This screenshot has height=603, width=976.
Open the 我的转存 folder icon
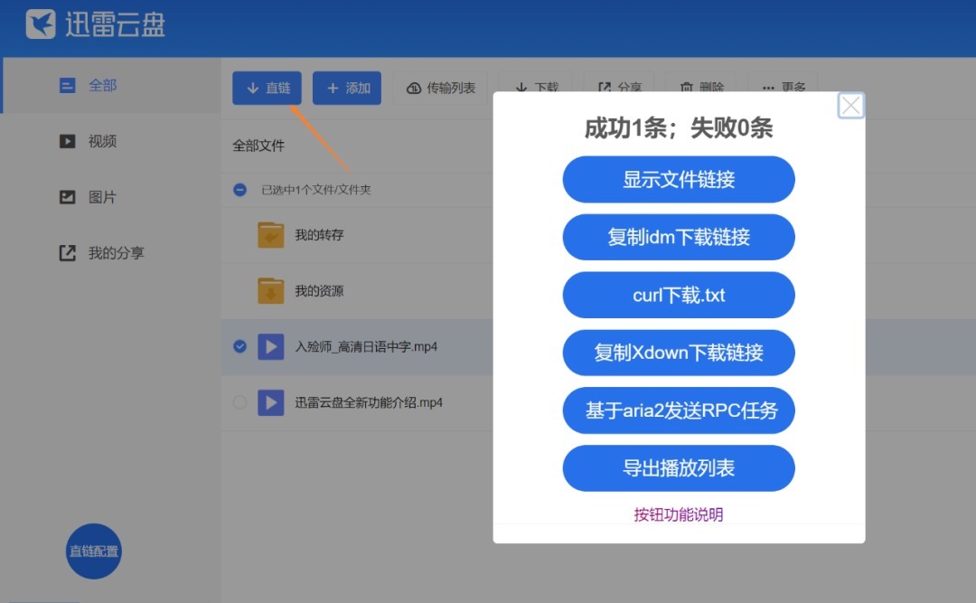tap(270, 235)
